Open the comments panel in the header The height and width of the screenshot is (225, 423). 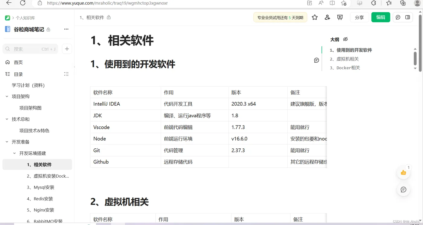pos(398,17)
